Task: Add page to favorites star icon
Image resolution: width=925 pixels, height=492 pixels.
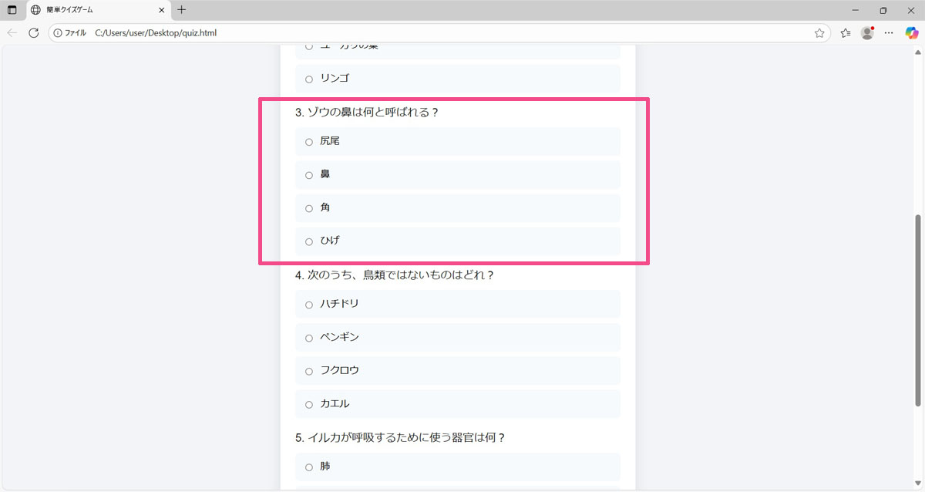Action: click(819, 33)
